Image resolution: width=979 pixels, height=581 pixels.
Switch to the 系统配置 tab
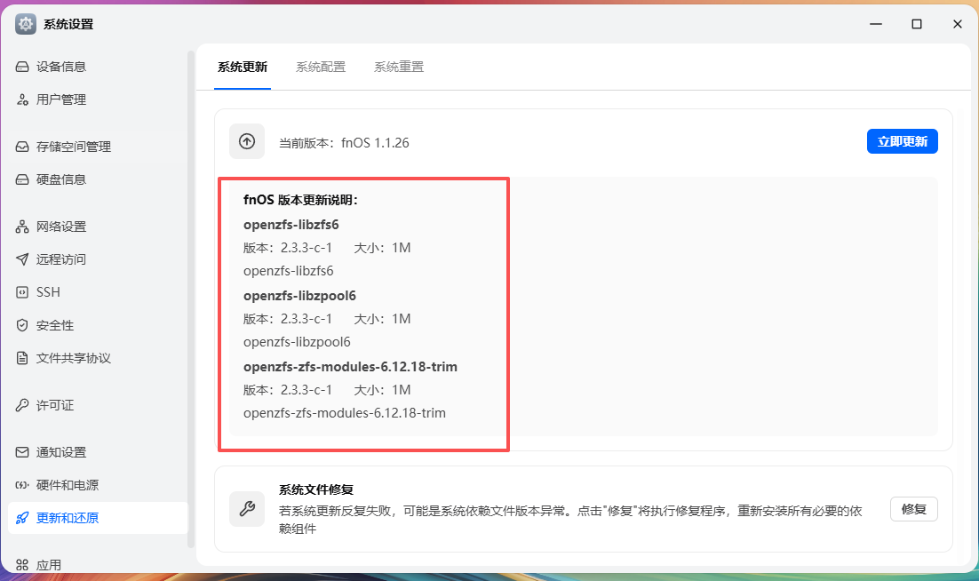tap(320, 66)
